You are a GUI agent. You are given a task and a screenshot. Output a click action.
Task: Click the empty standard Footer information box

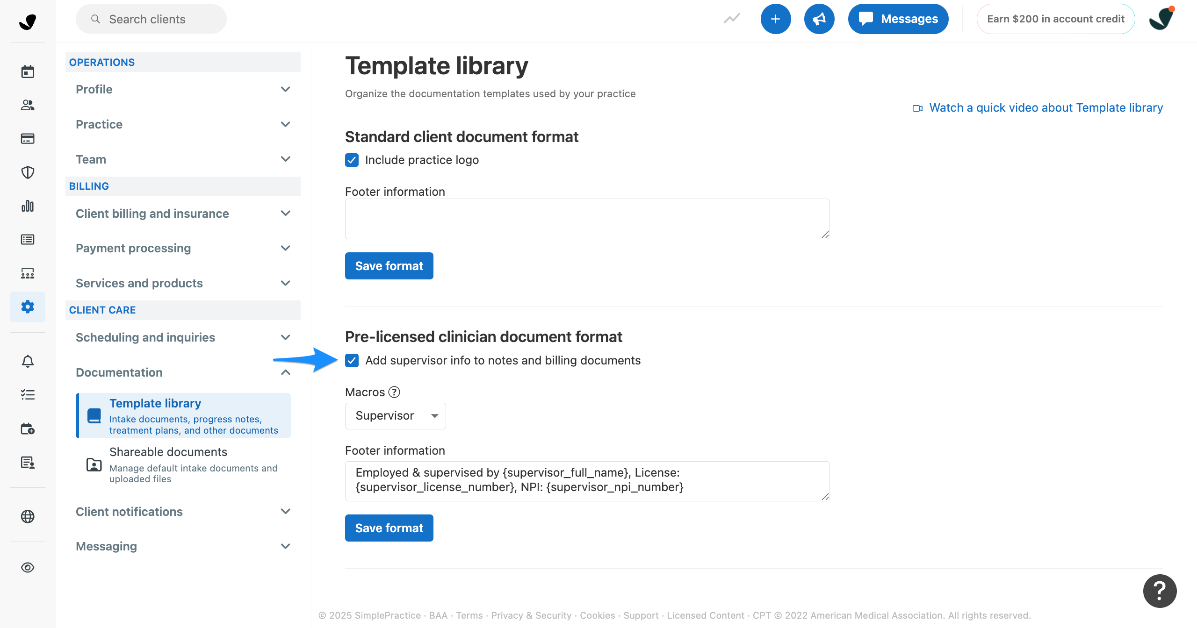pyautogui.click(x=587, y=219)
